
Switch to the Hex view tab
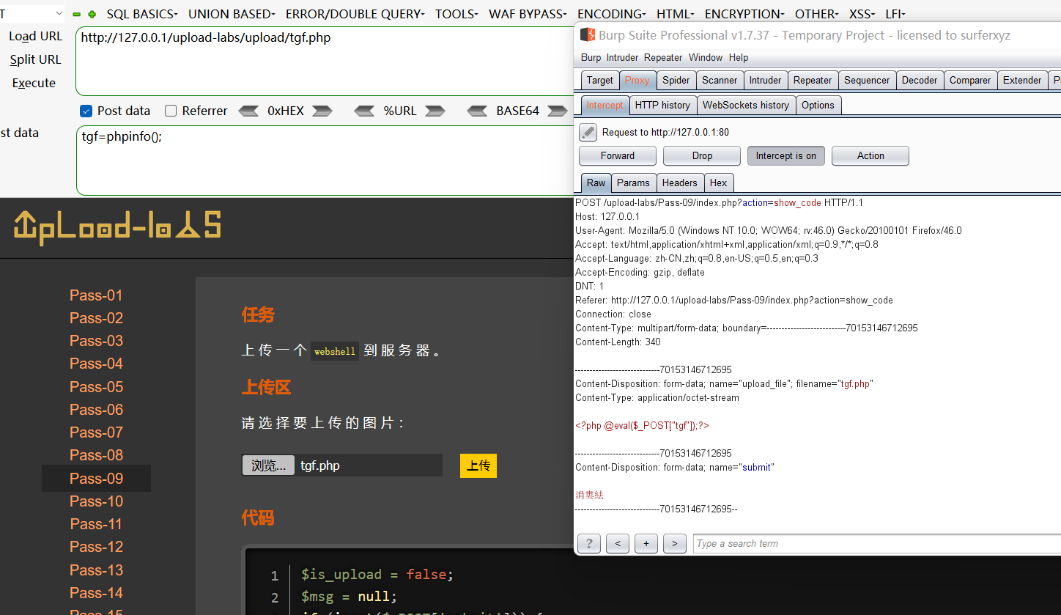pyautogui.click(x=718, y=183)
